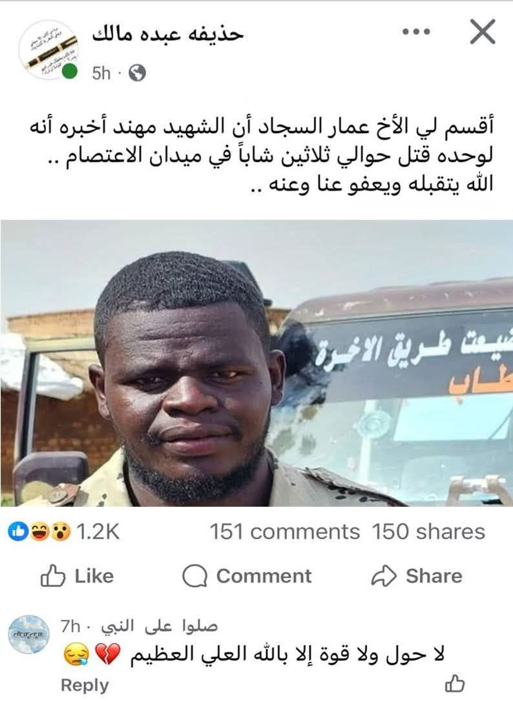The height and width of the screenshot is (702, 513).
Task: Close the post with the X icon
Action: tap(483, 31)
